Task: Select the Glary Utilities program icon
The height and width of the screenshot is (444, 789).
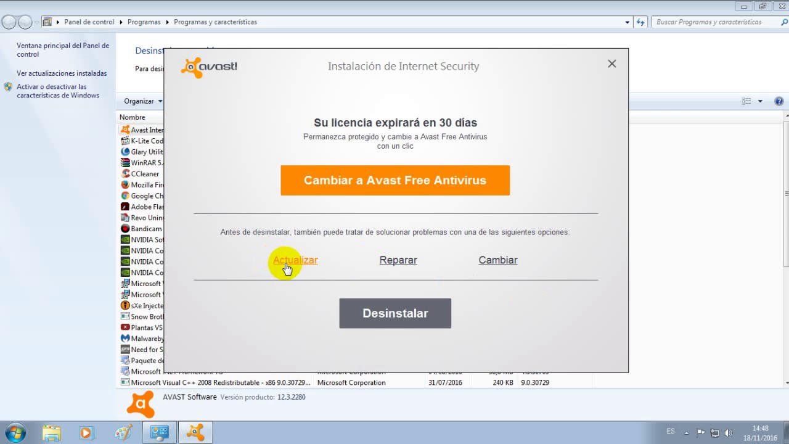Action: pyautogui.click(x=125, y=152)
